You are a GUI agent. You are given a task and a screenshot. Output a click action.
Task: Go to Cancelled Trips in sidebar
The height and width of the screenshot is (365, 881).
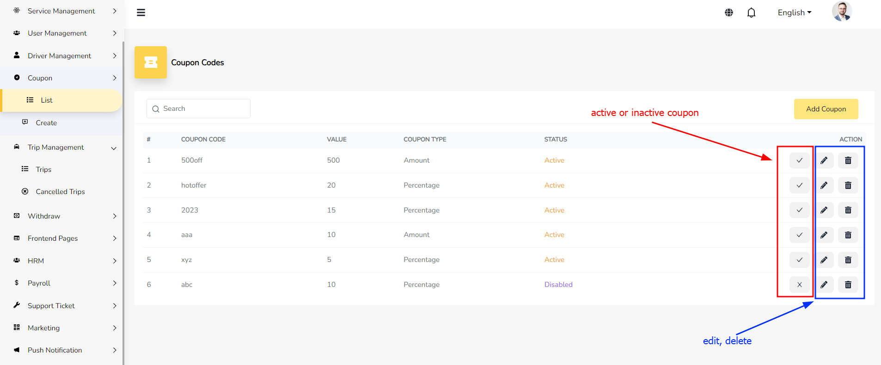[60, 192]
